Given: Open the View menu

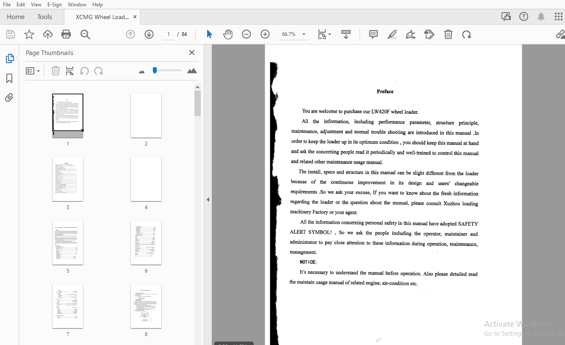Looking at the screenshot, I should click(x=36, y=4).
